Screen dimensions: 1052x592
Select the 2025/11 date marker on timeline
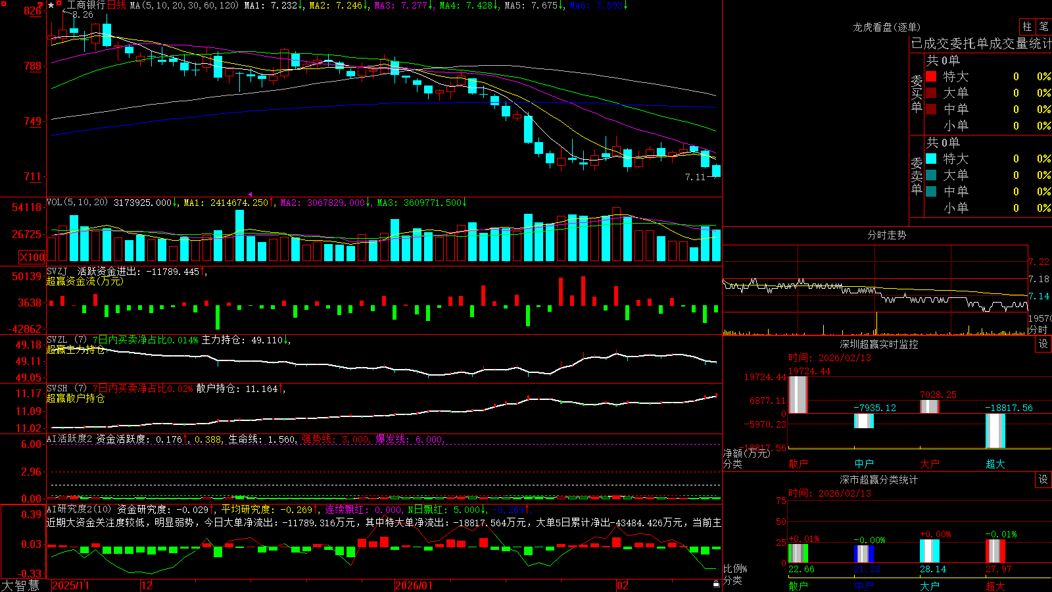(70, 585)
